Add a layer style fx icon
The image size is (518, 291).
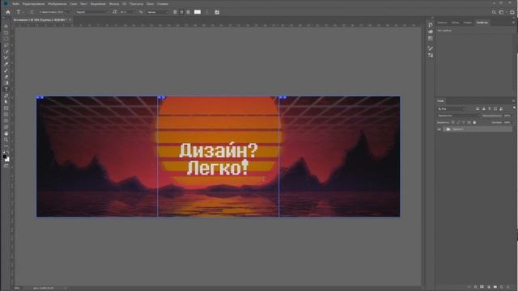tap(475, 287)
